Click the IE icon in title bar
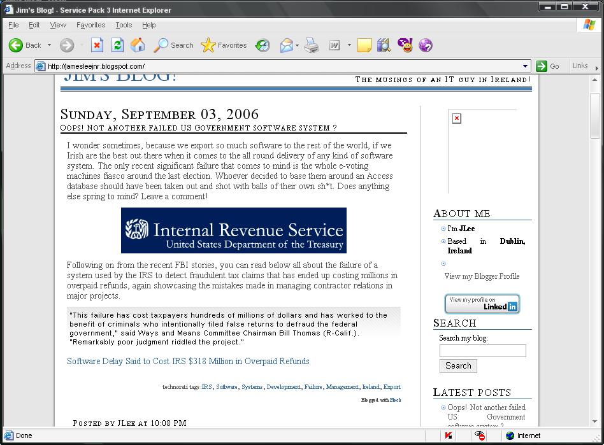604x445 pixels. click(8, 10)
